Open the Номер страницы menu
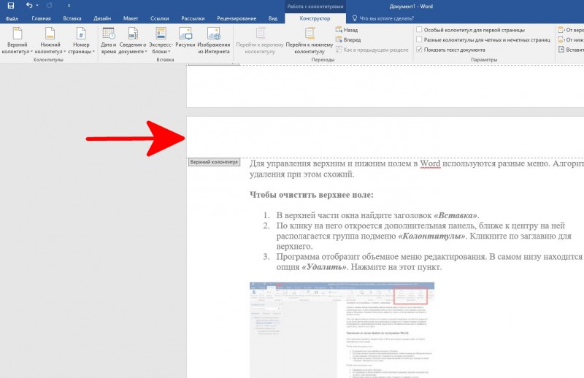Image resolution: width=584 pixels, height=378 pixels. pyautogui.click(x=81, y=41)
